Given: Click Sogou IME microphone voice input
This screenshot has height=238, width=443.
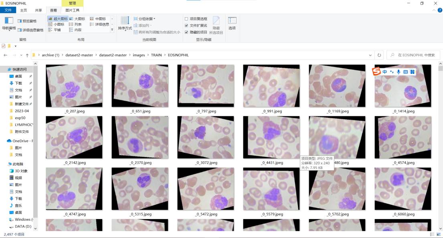Looking at the screenshot, I should pos(398,72).
